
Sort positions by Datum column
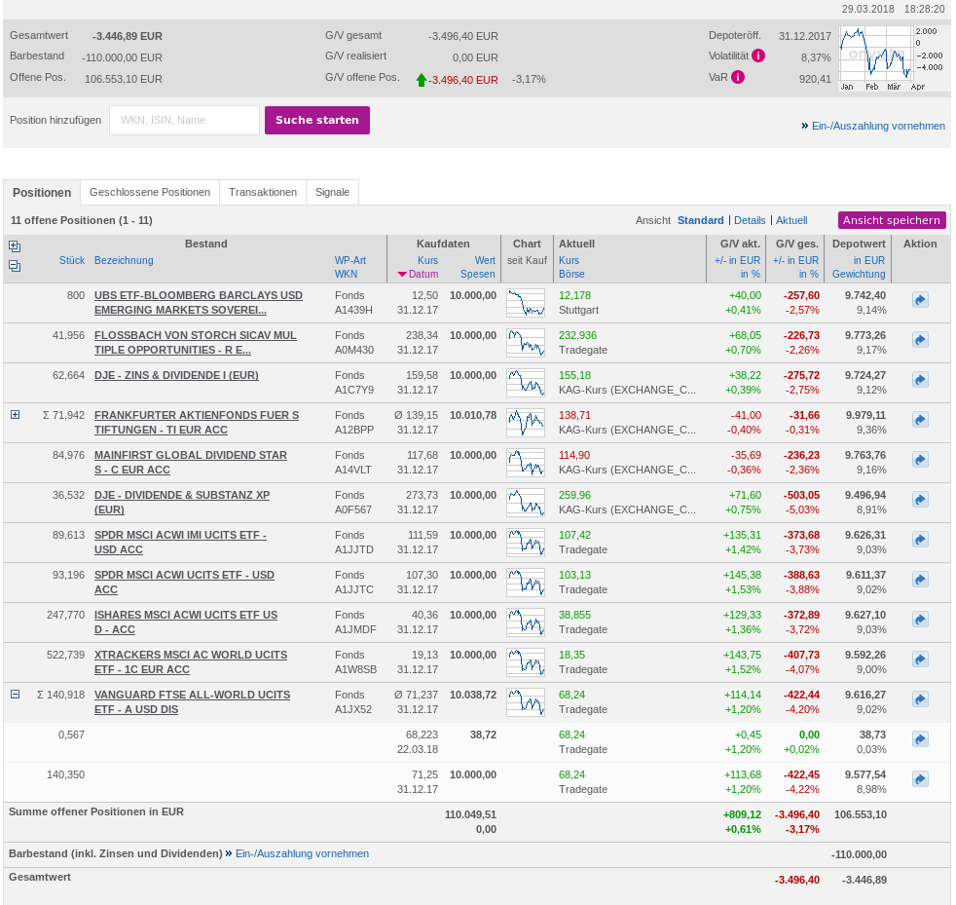click(x=423, y=274)
